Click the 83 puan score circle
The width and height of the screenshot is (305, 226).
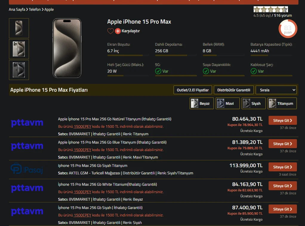[288, 29]
